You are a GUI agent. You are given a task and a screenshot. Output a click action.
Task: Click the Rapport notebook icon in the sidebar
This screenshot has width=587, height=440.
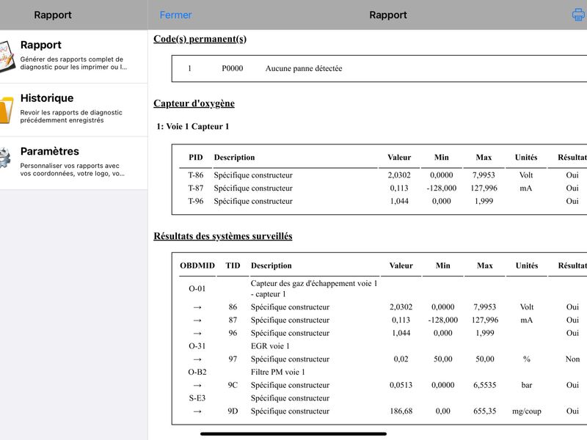tap(7, 56)
